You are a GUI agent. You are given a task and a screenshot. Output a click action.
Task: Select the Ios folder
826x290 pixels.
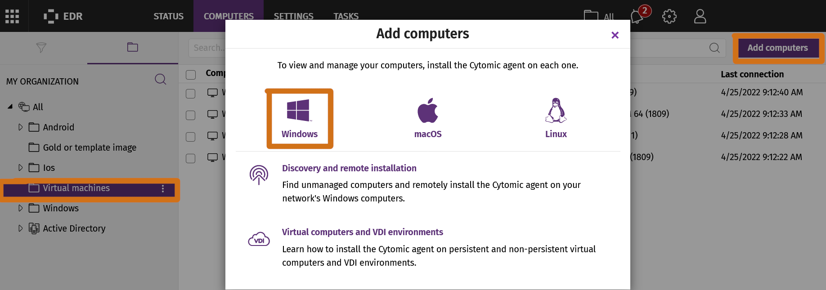pos(49,168)
